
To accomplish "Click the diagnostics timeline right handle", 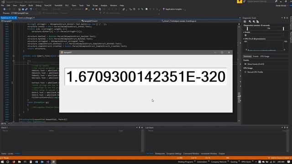I will (283, 29).
